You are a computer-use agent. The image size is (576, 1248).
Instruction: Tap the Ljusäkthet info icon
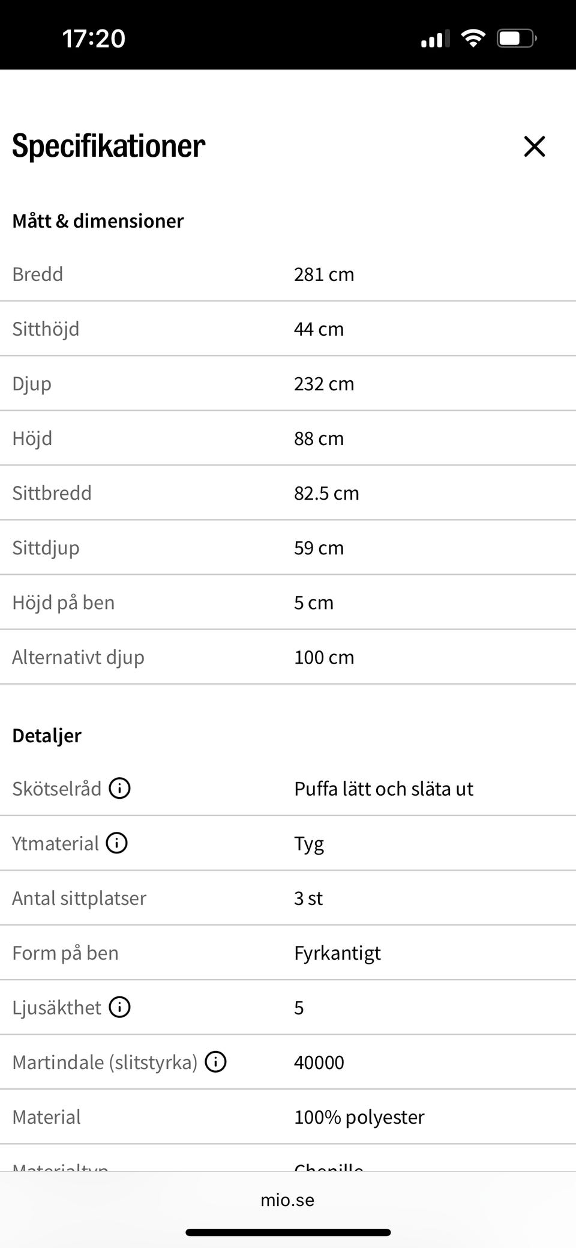click(119, 1007)
